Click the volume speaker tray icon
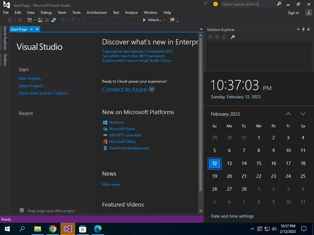This screenshot has height=235, width=314. [x=274, y=229]
